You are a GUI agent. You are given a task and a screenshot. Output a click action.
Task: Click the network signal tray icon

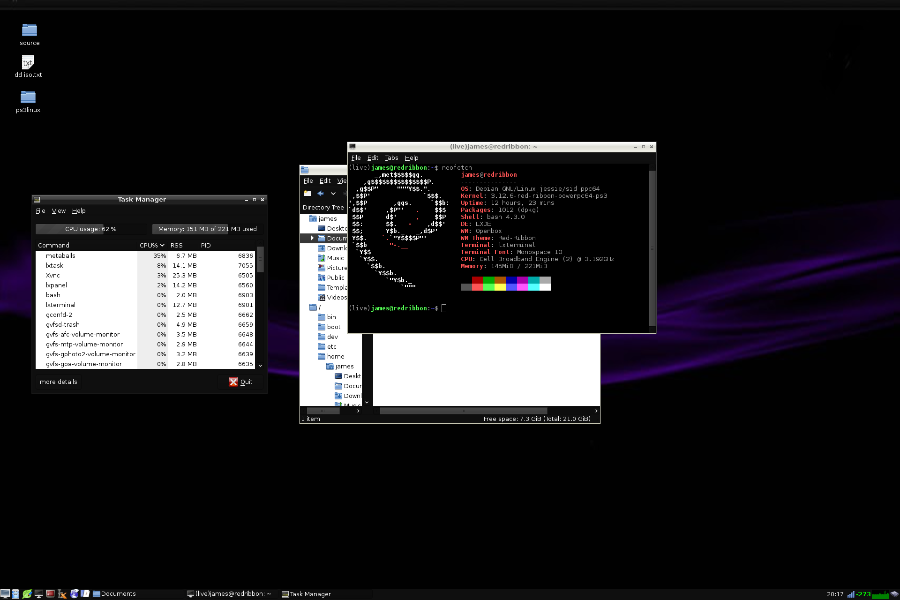tap(851, 594)
